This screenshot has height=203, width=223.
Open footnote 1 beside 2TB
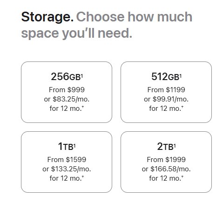[x=175, y=145]
